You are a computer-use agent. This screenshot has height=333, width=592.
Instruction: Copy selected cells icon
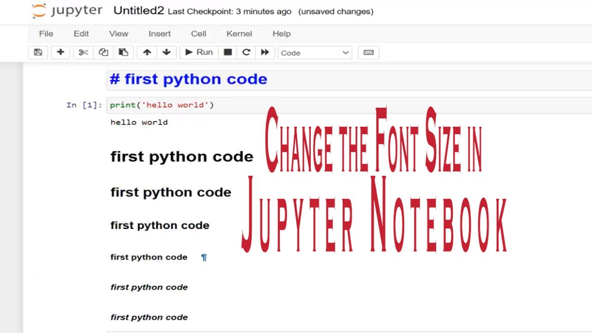103,52
